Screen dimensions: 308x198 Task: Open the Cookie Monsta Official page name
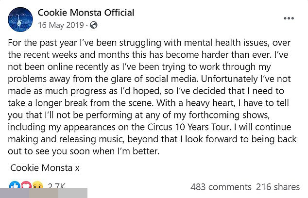(x=86, y=13)
